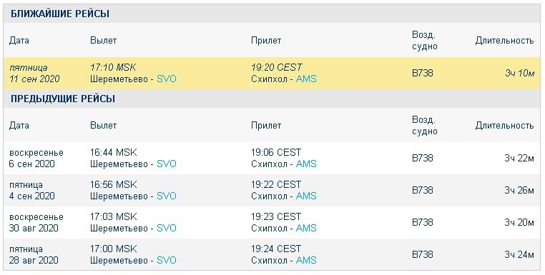
Task: Open SVO link in 11 сен 2020 row
Action: 167,79
